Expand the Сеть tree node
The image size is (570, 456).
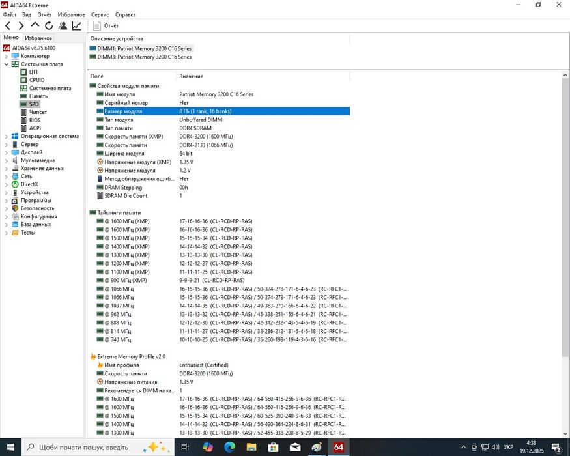pos(6,177)
